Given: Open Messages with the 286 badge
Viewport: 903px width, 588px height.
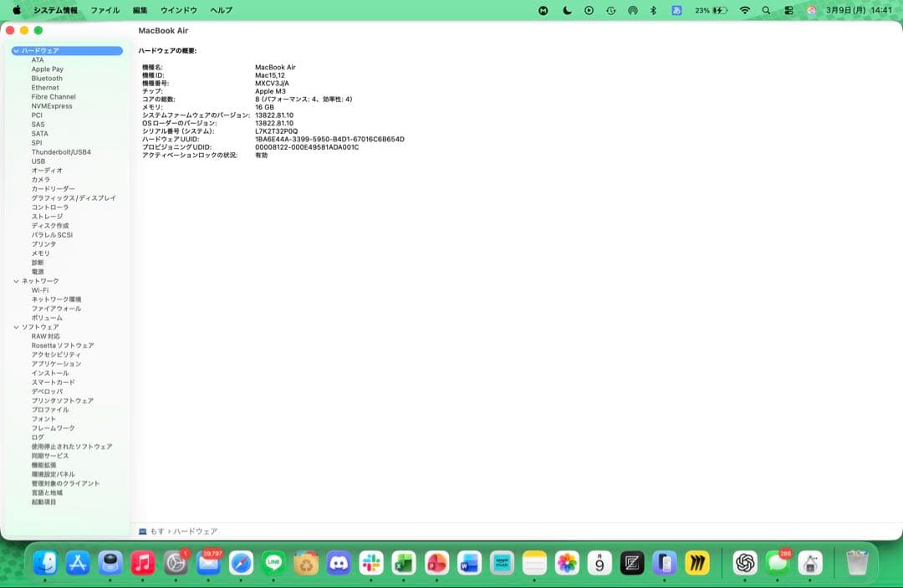Looking at the screenshot, I should coord(778,563).
